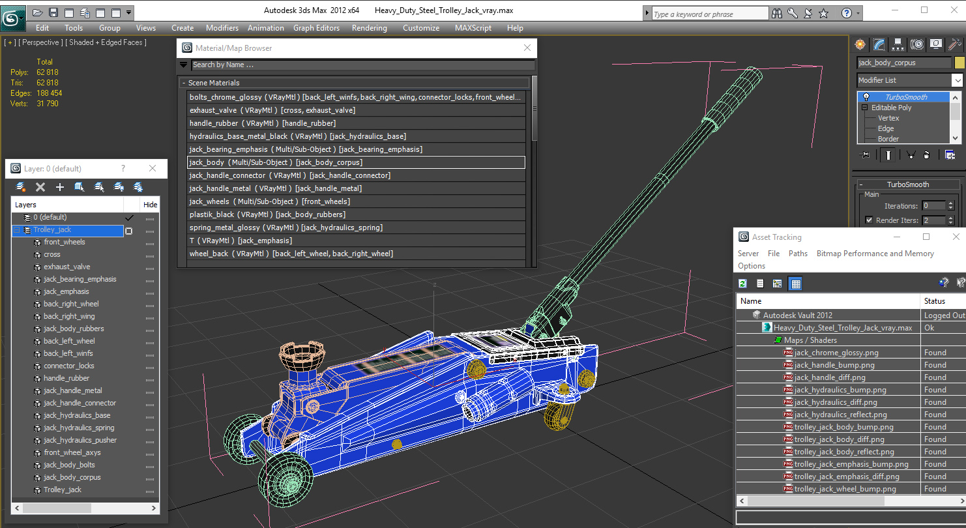Click Add Selected Objects plus icon
The width and height of the screenshot is (966, 528).
(x=60, y=187)
